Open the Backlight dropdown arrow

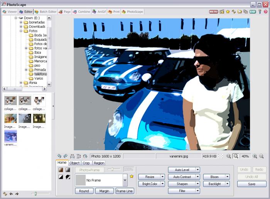[x=228, y=184]
